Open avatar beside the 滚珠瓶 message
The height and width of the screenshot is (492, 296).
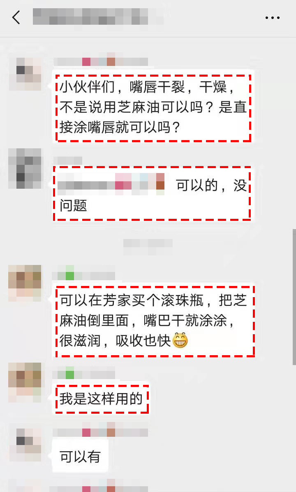(x=25, y=283)
